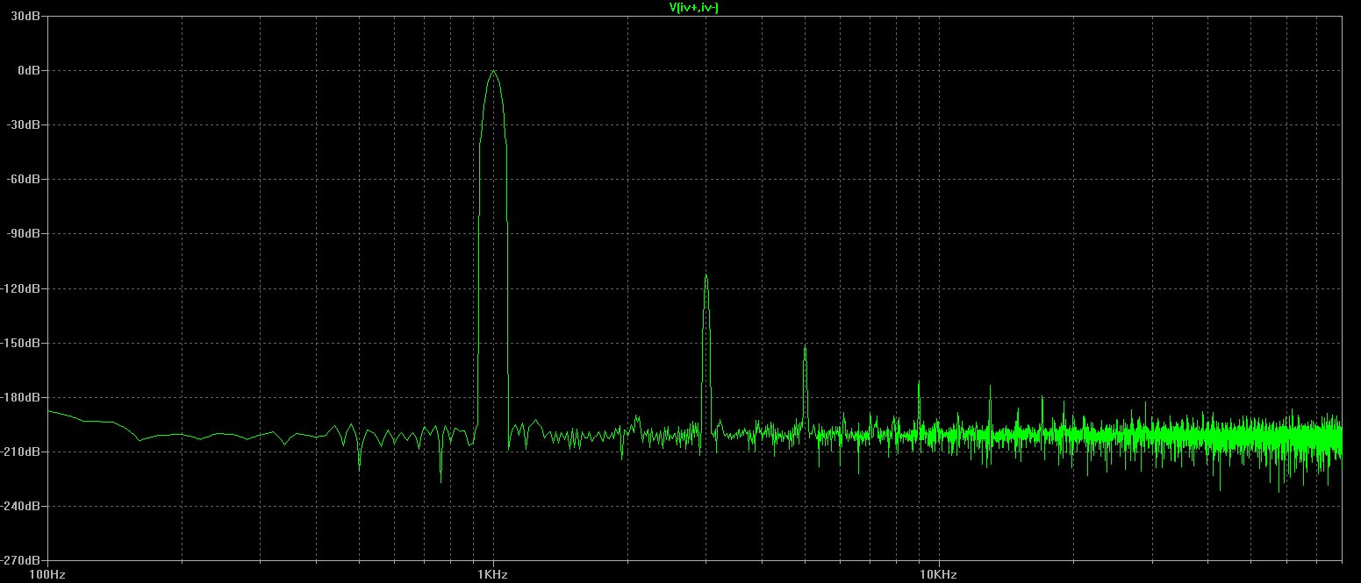Click the 1KHz frequency axis label

click(492, 574)
